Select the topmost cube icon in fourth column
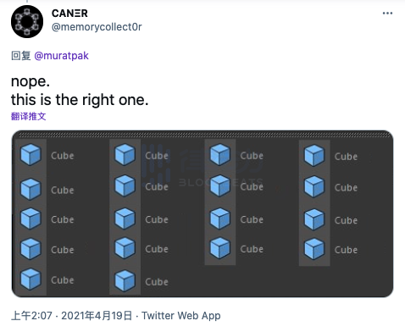This screenshot has height=332, width=405. (x=314, y=155)
